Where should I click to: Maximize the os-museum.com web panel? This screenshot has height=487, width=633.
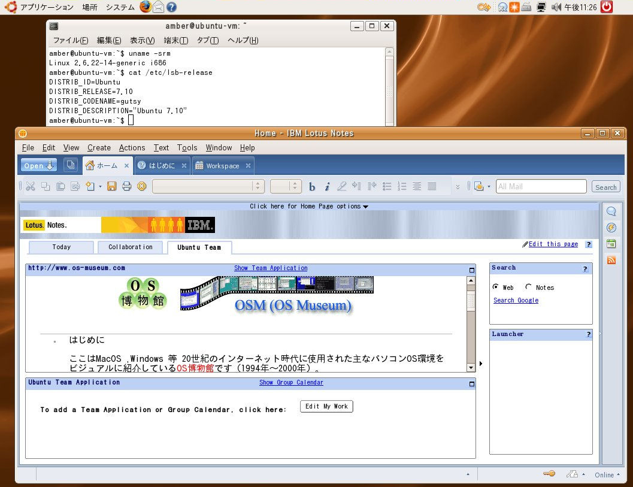pyautogui.click(x=471, y=270)
